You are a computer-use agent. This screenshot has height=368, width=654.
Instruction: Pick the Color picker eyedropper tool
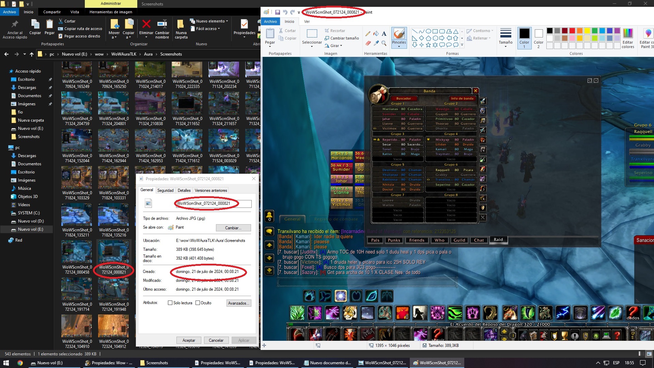click(376, 43)
